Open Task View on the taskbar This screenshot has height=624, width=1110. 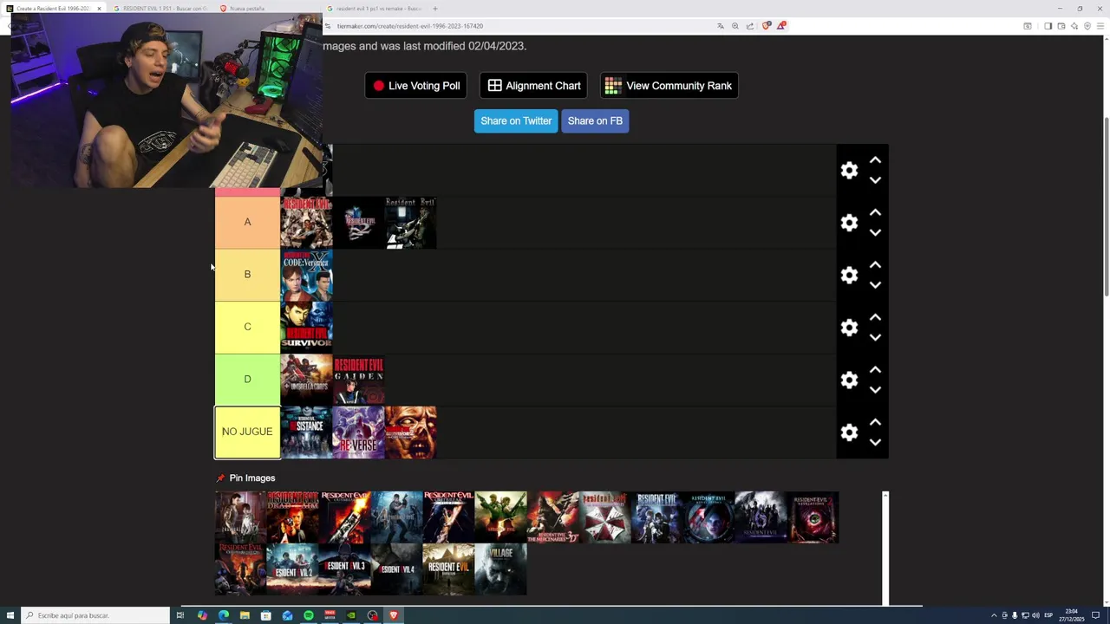click(180, 615)
